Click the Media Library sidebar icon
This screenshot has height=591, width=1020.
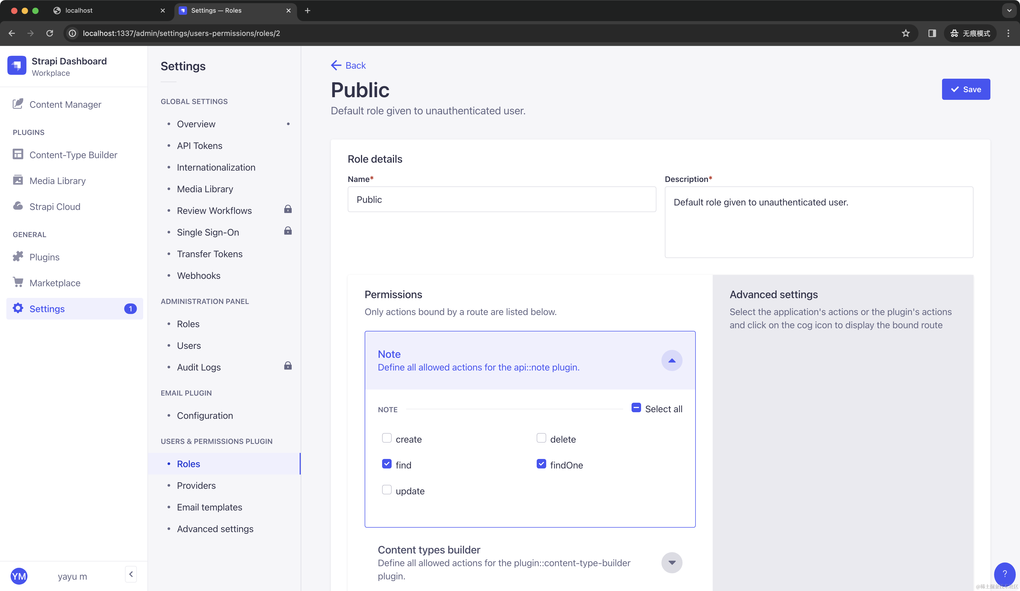18,180
